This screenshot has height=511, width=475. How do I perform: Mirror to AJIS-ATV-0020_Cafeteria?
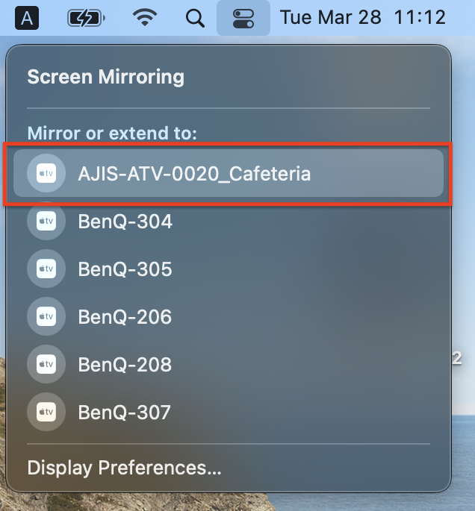pyautogui.click(x=194, y=174)
